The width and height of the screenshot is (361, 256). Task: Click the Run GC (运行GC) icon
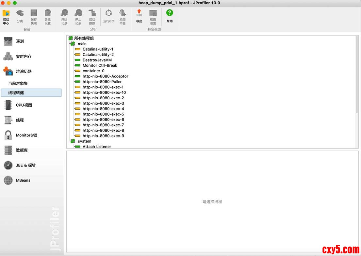108,17
